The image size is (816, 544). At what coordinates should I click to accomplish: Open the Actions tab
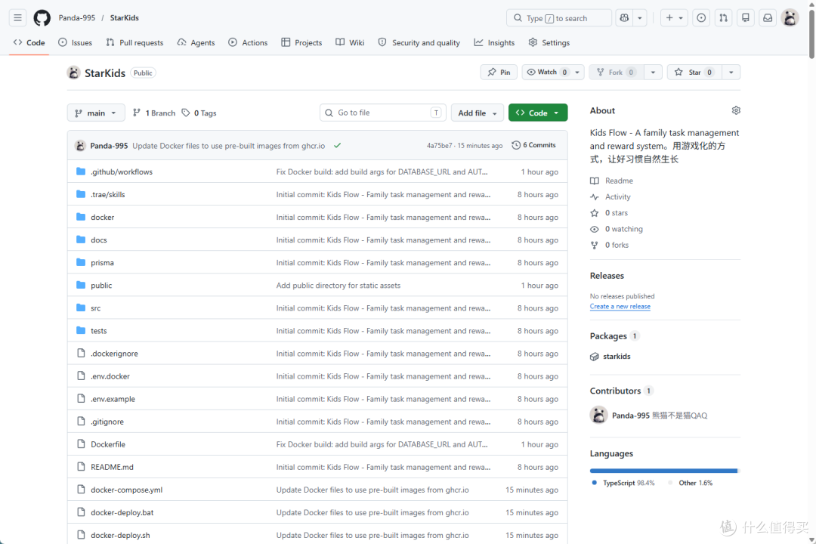tap(248, 42)
